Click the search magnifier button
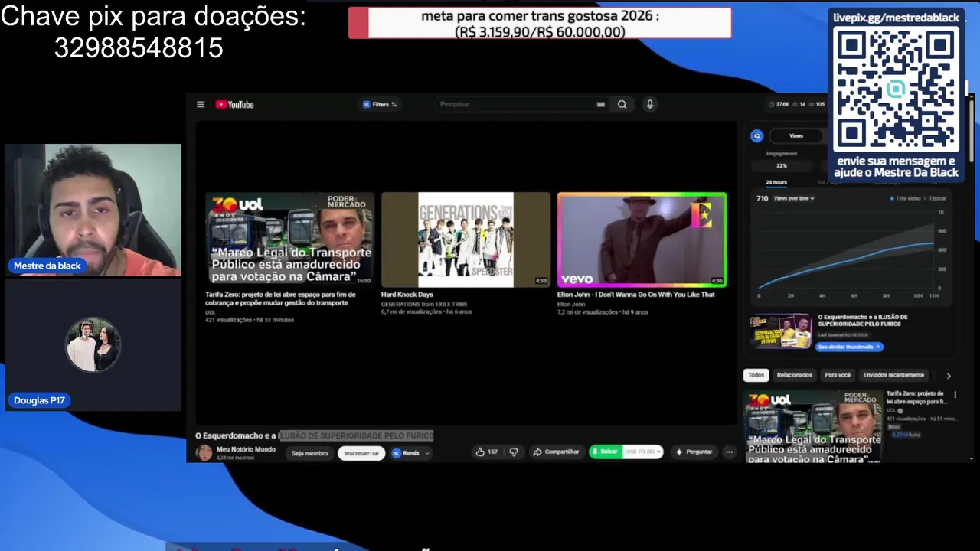The width and height of the screenshot is (980, 551). coord(622,105)
